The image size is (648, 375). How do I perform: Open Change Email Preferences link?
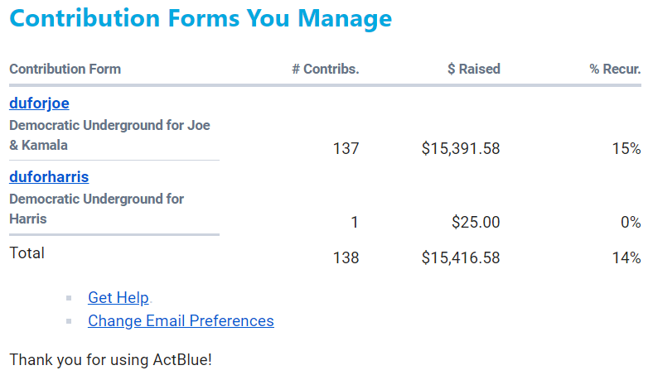[x=181, y=320]
